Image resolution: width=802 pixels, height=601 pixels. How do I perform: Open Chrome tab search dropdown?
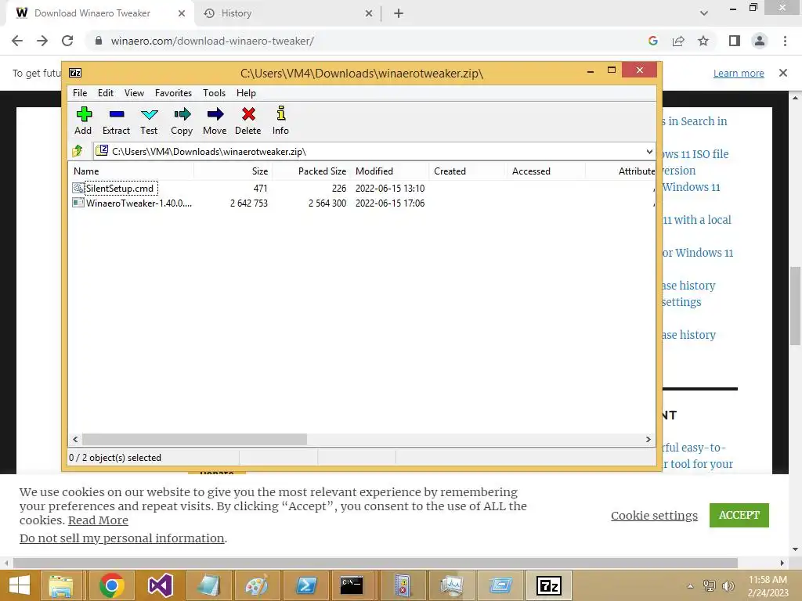(x=704, y=13)
